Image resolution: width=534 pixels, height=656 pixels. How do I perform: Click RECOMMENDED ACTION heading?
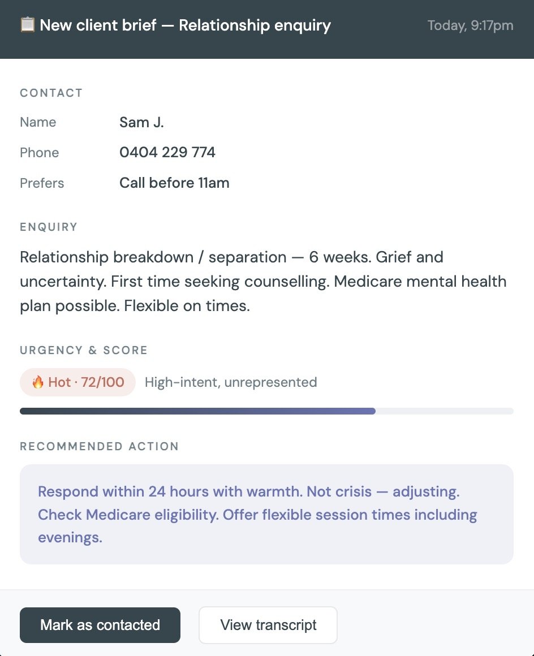tap(99, 446)
